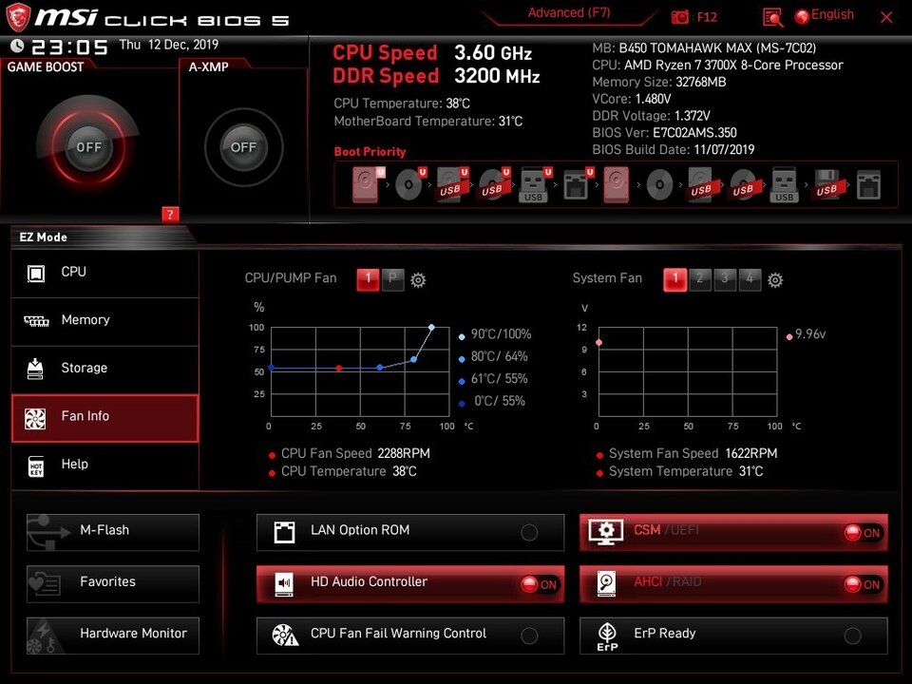Open System Fan gear settings
Image resolution: width=912 pixels, height=684 pixels.
tap(775, 280)
